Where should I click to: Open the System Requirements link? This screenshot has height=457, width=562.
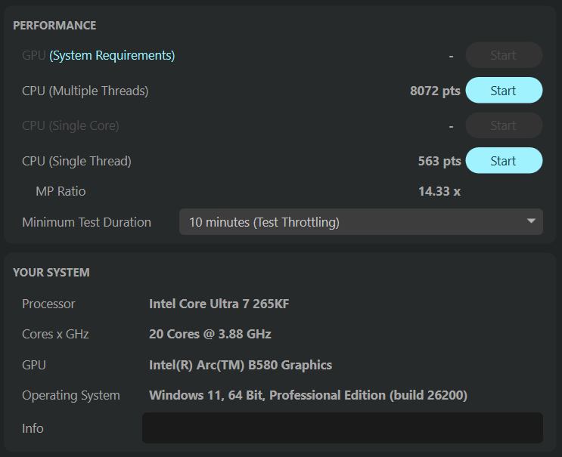click(x=112, y=55)
